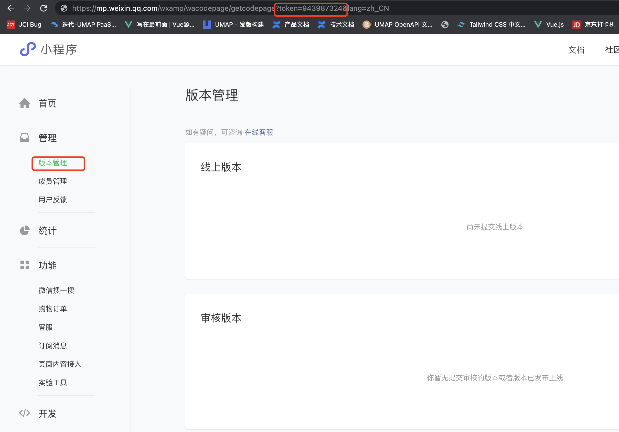The width and height of the screenshot is (619, 432).
Task: Click the pie chart icon beside 统计
Action: (25, 230)
